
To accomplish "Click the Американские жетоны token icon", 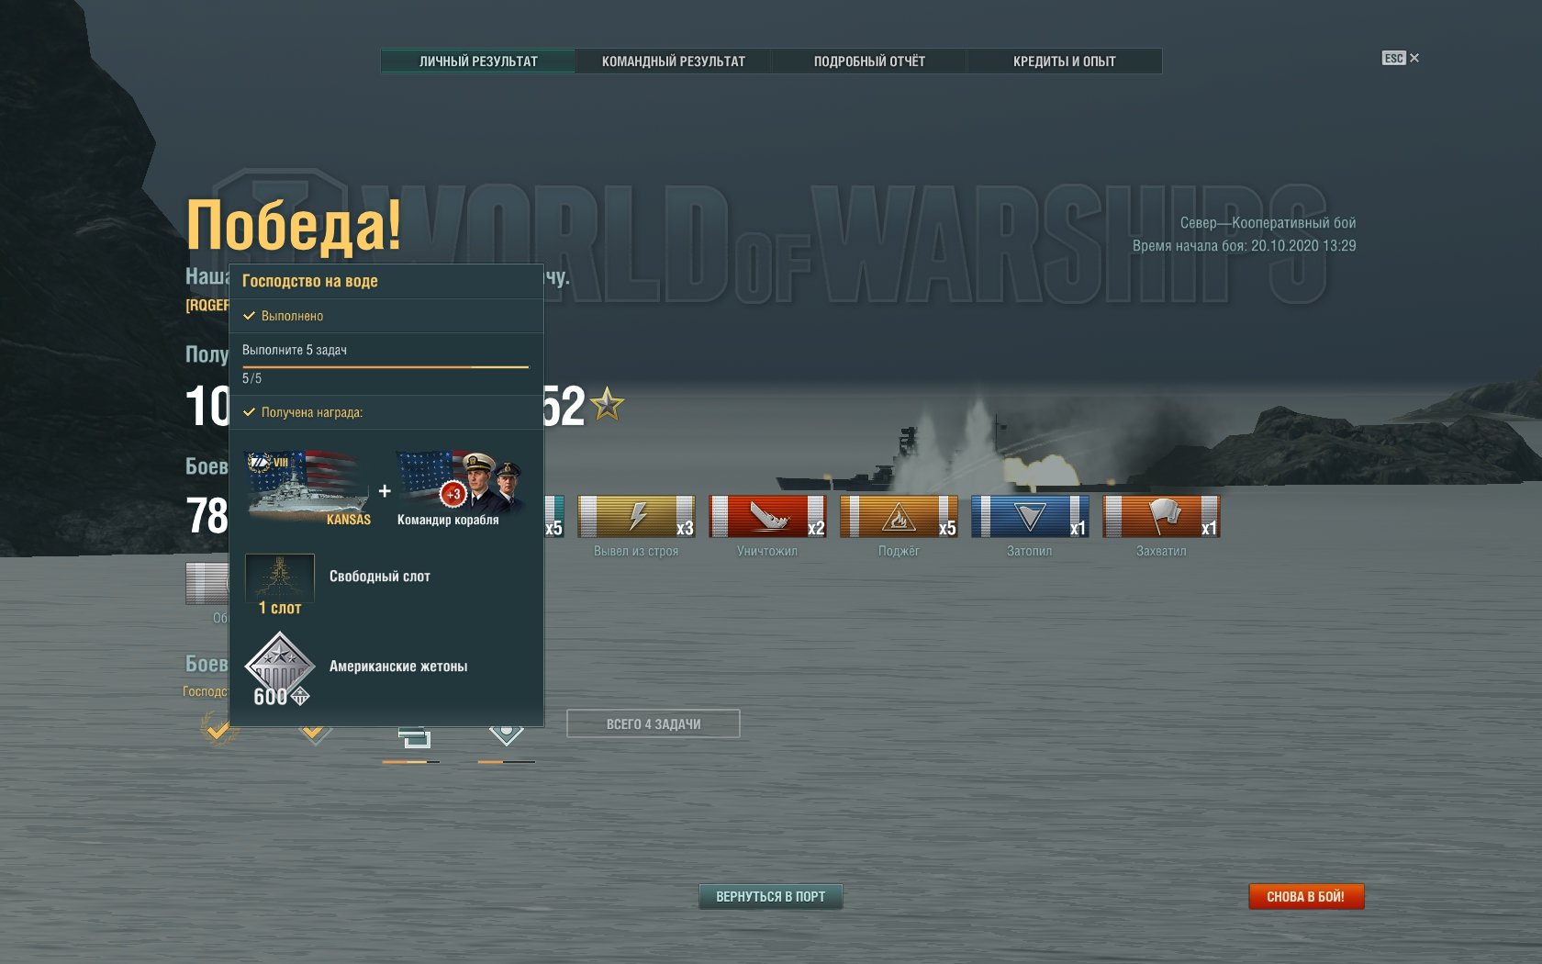I will (x=280, y=666).
